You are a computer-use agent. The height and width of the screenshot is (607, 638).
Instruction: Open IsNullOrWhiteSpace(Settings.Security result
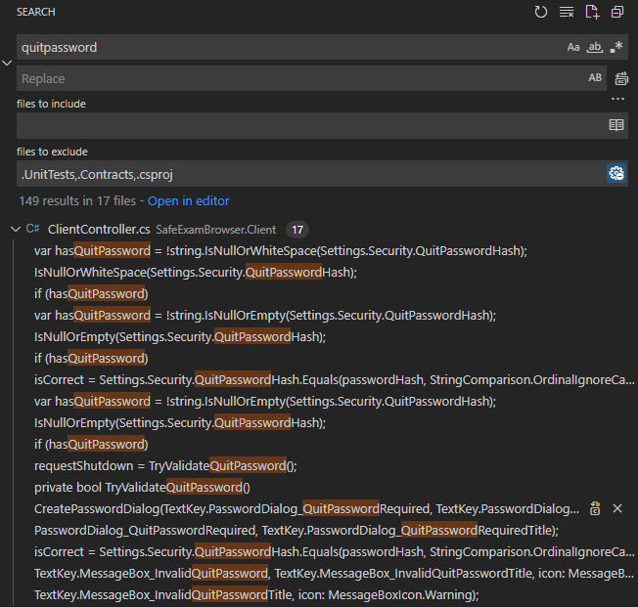(x=196, y=272)
